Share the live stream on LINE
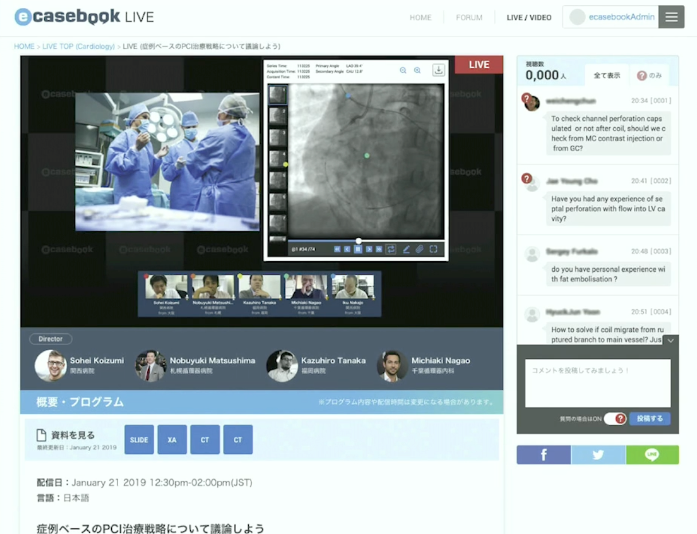Image resolution: width=697 pixels, height=534 pixels. click(652, 455)
